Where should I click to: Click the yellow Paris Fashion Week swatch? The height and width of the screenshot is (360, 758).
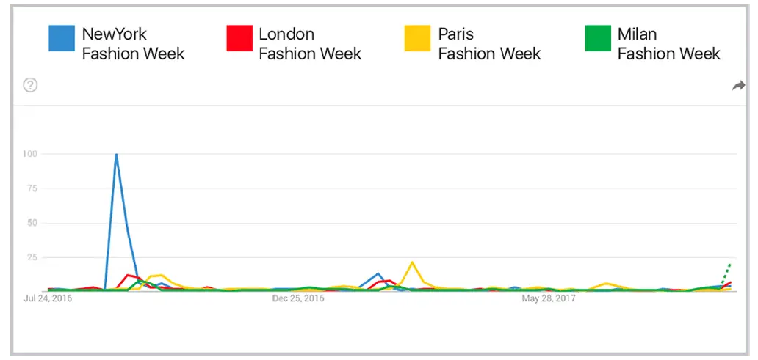click(417, 39)
